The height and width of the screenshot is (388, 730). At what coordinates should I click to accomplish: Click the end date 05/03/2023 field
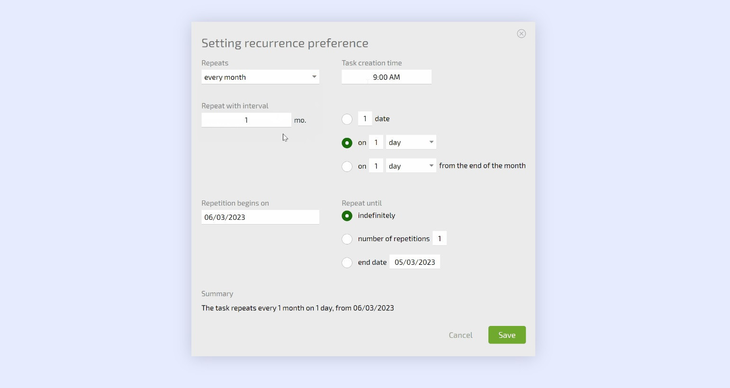[415, 262]
